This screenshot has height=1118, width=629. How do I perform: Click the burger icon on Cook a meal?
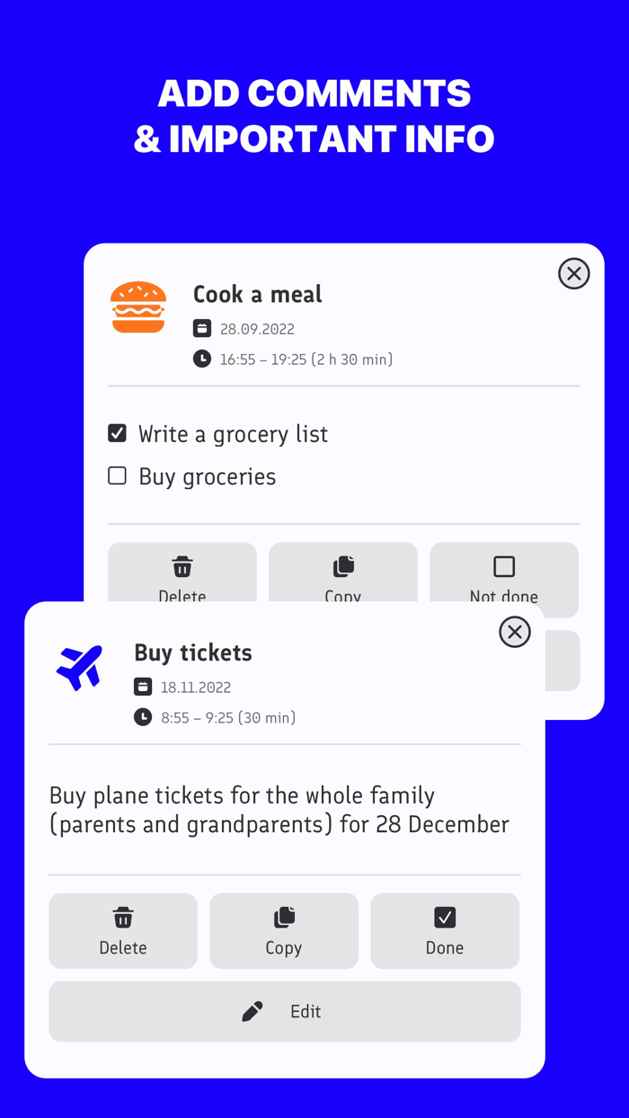tap(137, 307)
